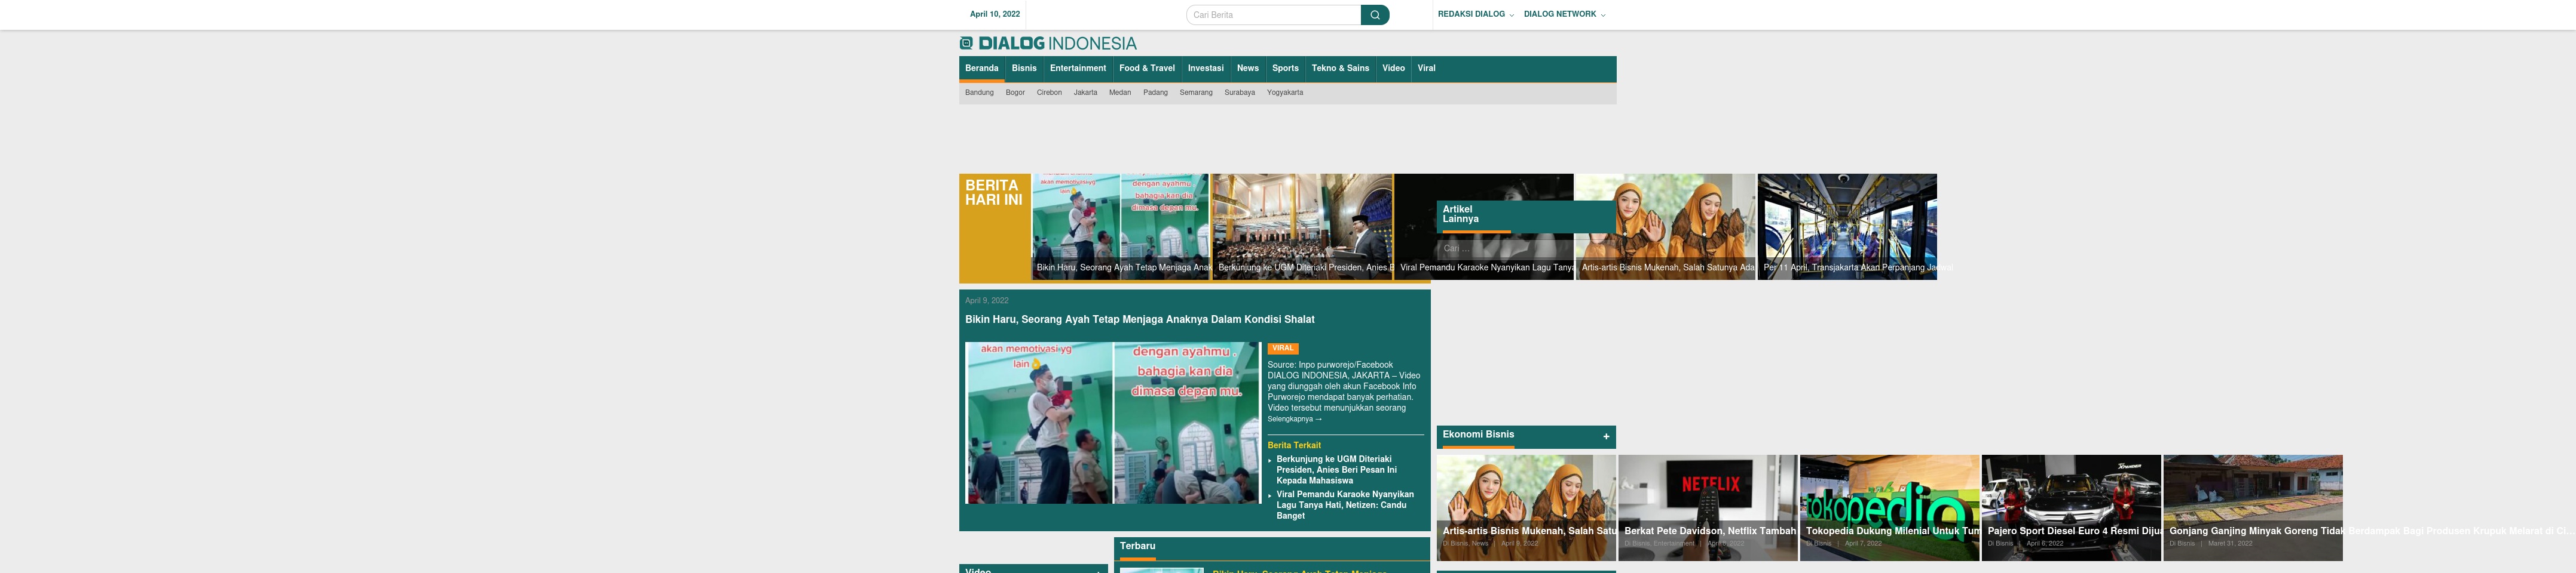
Task: Open the Tekno & Sains section
Action: (x=1340, y=69)
